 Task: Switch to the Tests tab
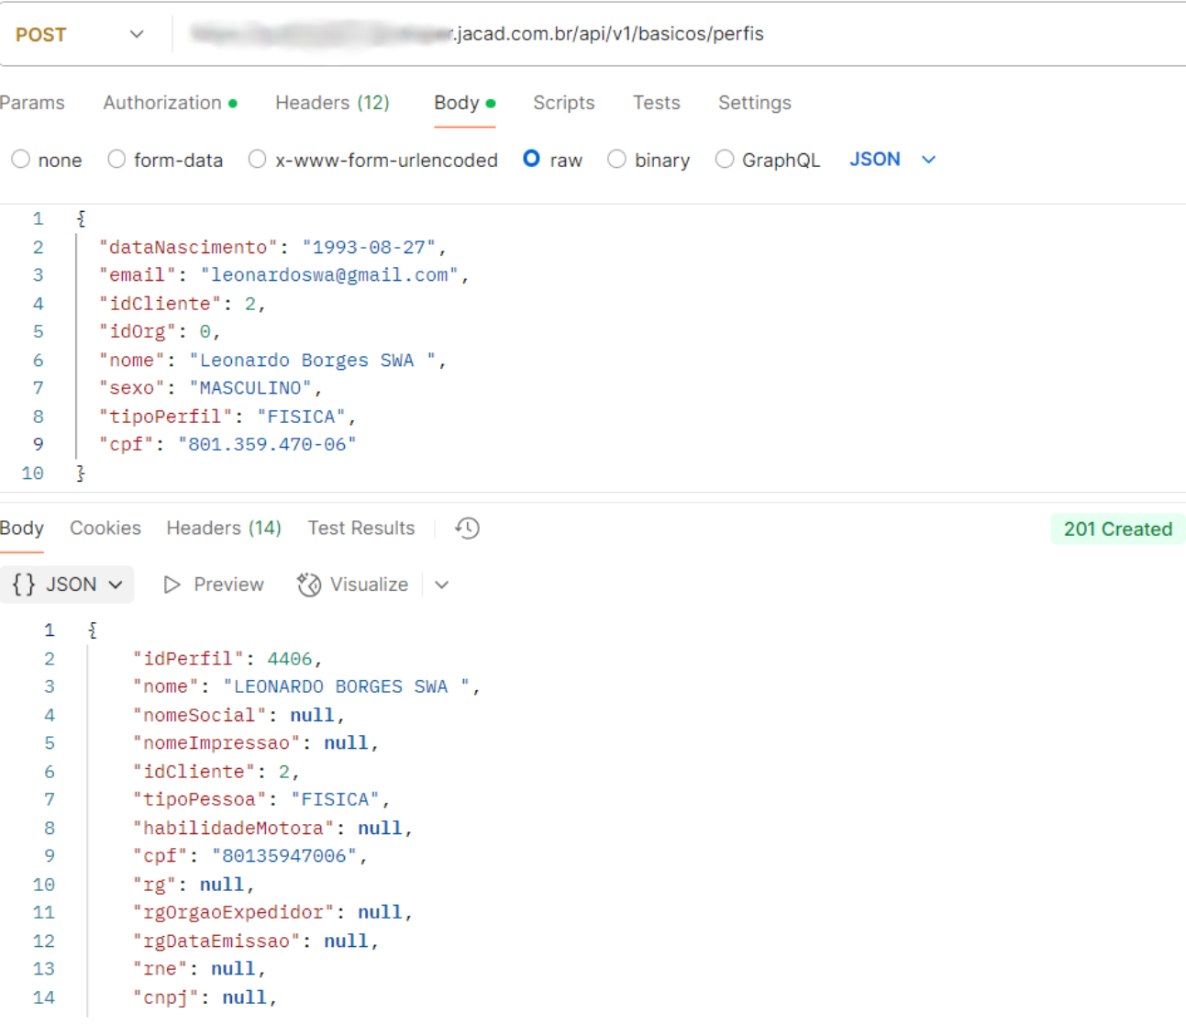657,103
